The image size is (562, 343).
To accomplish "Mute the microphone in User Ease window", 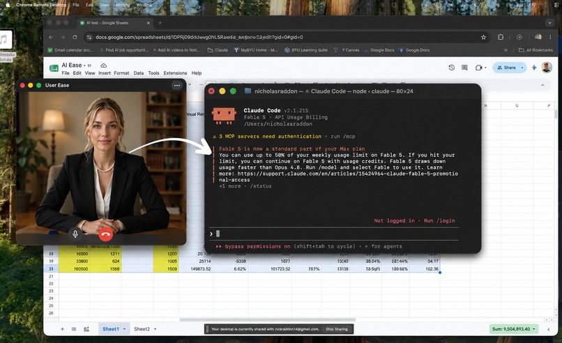I will point(75,234).
